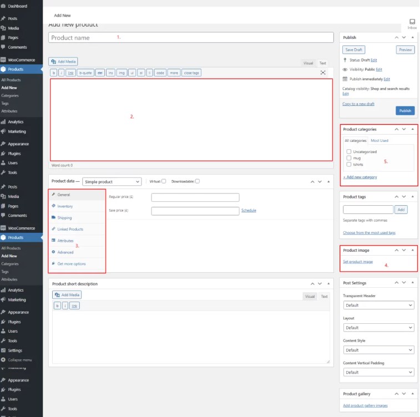420x417 pixels.
Task: Toggle the fullscreen editor icon
Action: [323, 73]
